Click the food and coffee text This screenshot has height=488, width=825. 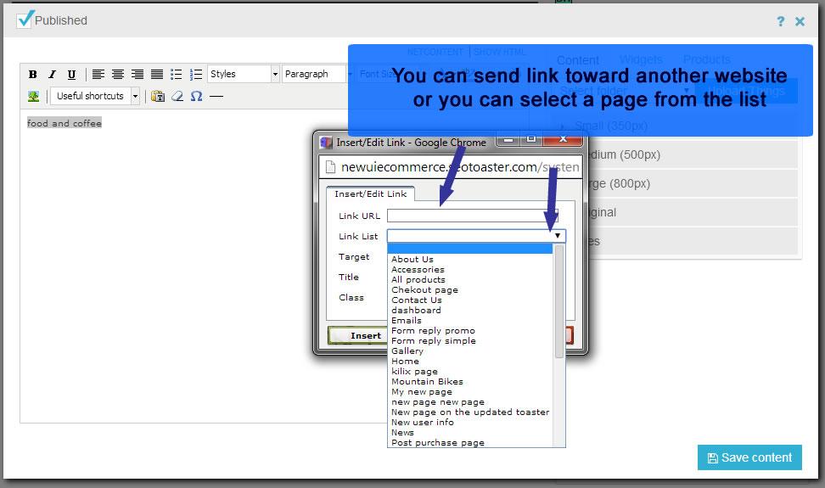tap(65, 123)
